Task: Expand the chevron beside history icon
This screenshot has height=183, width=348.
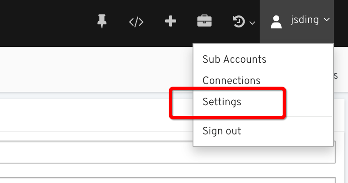Action: [x=252, y=23]
